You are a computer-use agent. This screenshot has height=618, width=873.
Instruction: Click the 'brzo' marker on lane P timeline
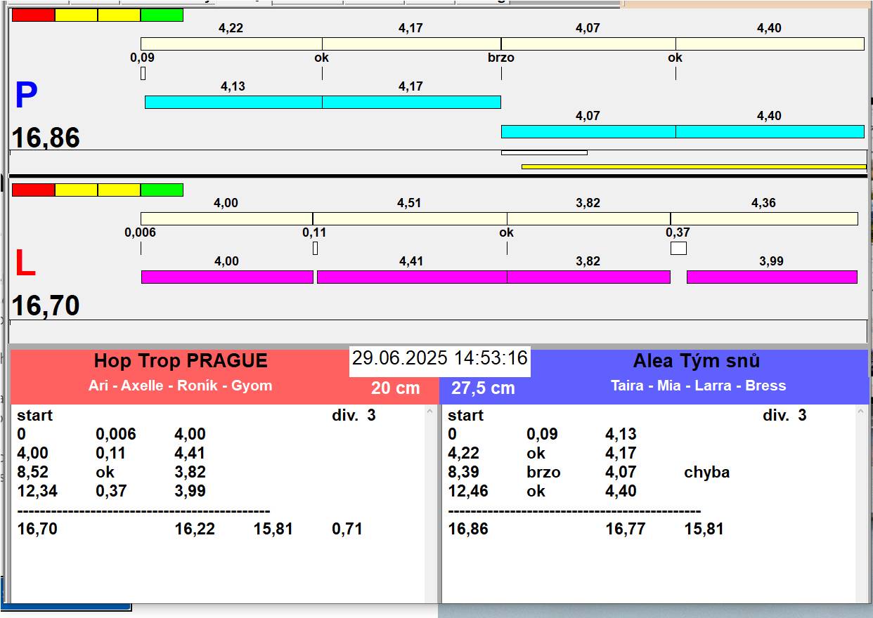point(501,58)
